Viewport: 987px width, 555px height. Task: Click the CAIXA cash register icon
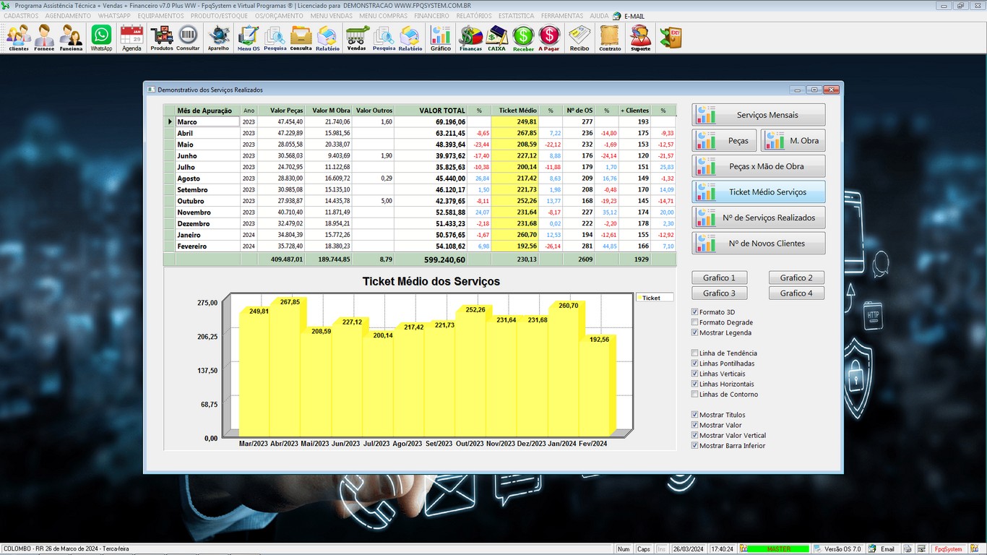click(x=496, y=37)
